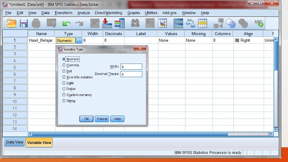Open the Help menu
This screenshot has width=288, height=162.
tap(205, 13)
